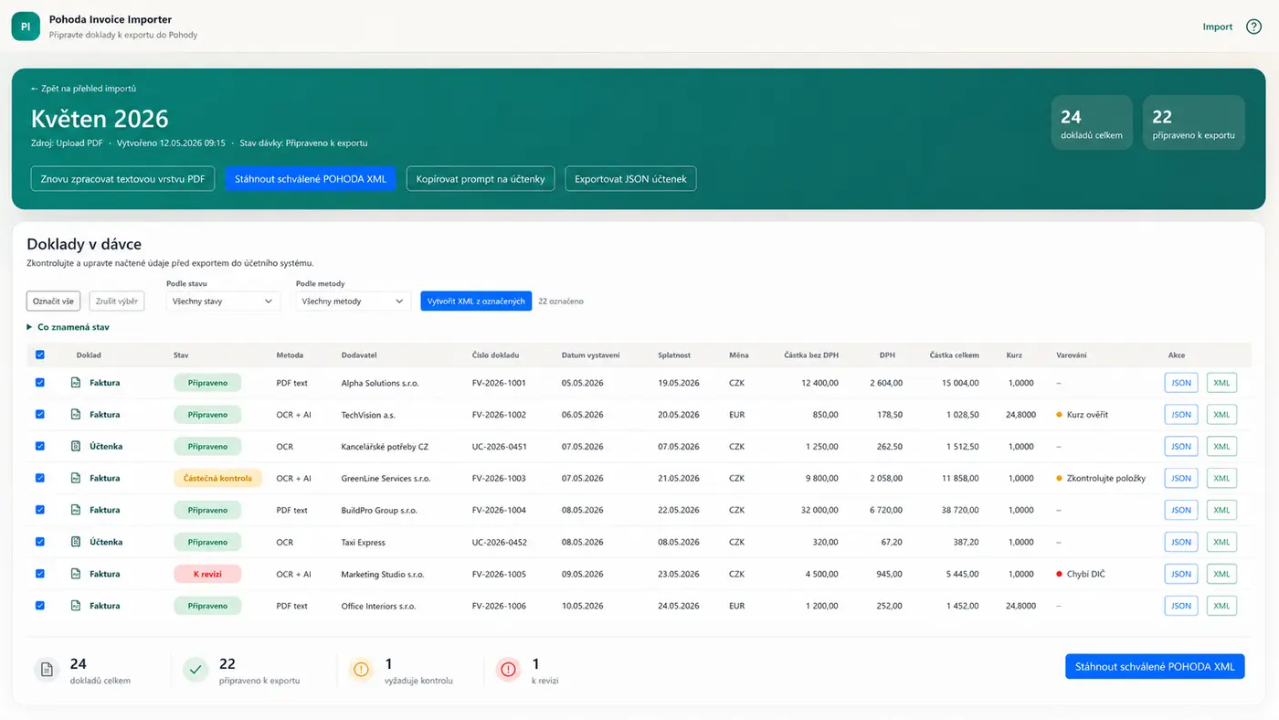Go back via Zpět na přehled importů
1279x720 pixels.
[83, 89]
